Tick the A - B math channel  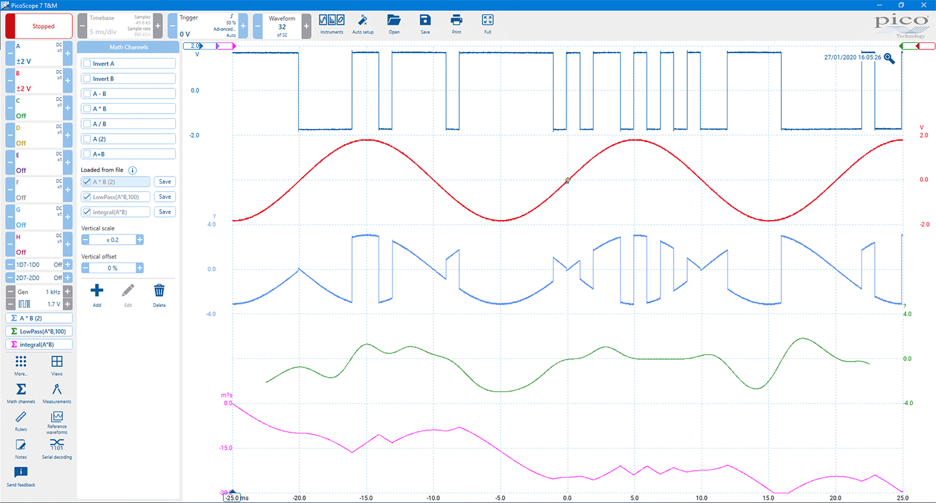[x=87, y=93]
